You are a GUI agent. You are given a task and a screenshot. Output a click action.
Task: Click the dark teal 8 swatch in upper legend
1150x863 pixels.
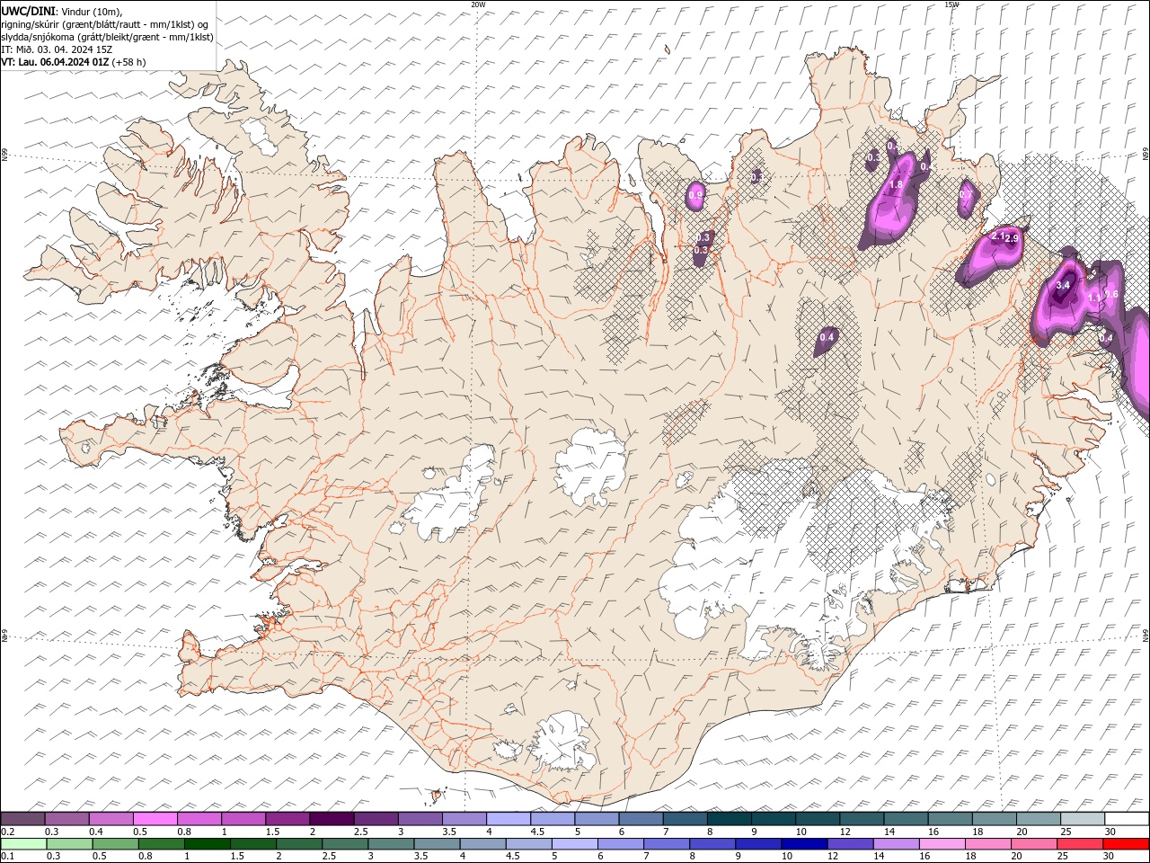[x=729, y=819]
